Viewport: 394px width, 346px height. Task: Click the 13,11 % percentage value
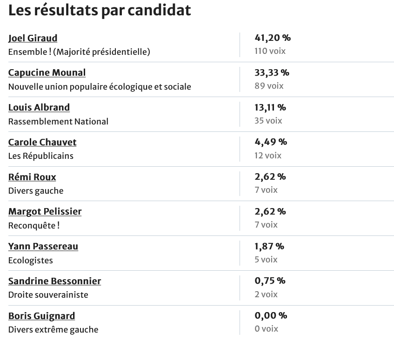click(270, 107)
